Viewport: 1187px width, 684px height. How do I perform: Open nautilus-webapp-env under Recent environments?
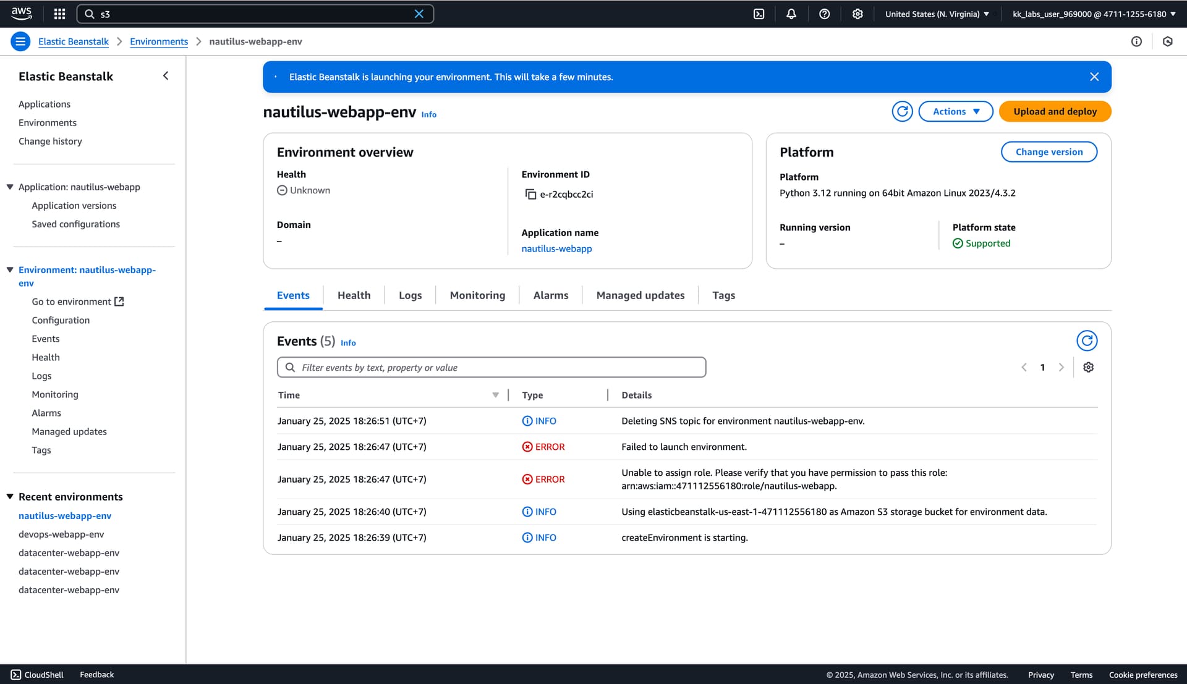pos(65,515)
